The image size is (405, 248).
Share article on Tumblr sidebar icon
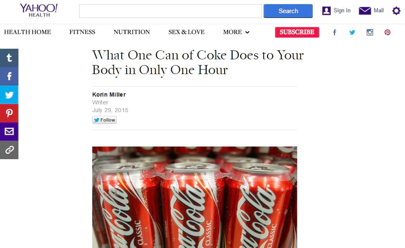(9, 58)
